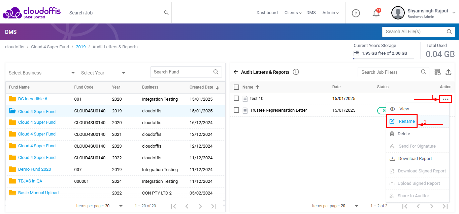Sort by Created Date arrow icon

217,88
